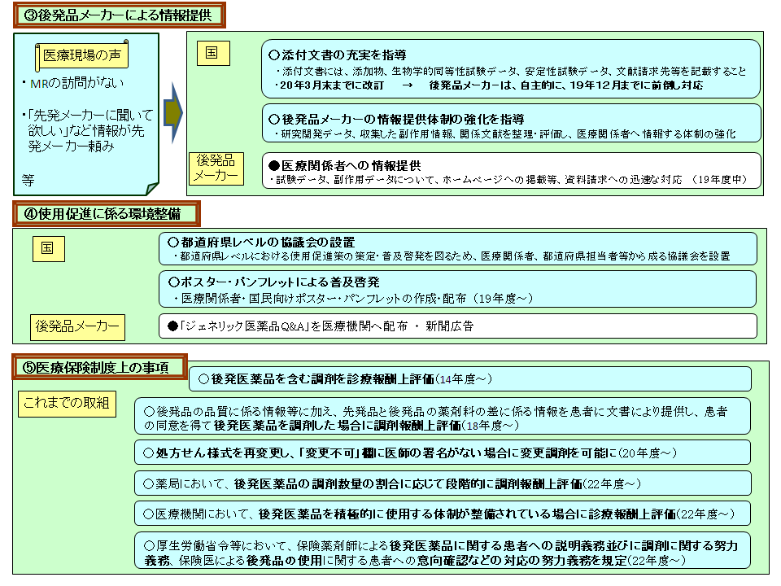The image size is (781, 586).
Task: Click the 医療関係者への情報提供 box
Action: click(510, 172)
